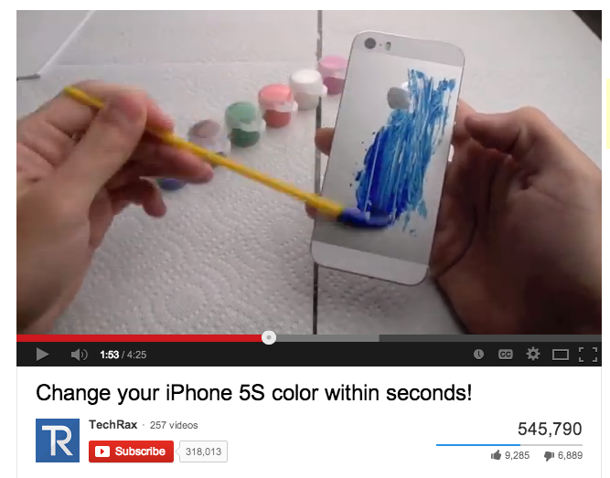
Task: Open the 257 videos link
Action: click(x=174, y=425)
